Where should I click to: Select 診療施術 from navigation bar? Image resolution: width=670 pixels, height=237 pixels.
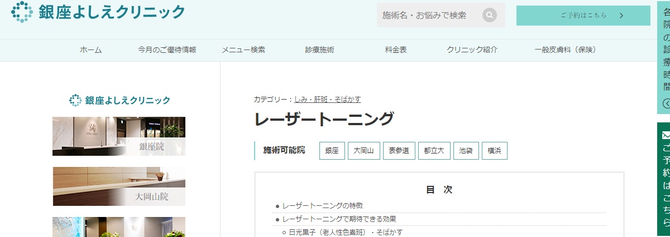(x=319, y=50)
